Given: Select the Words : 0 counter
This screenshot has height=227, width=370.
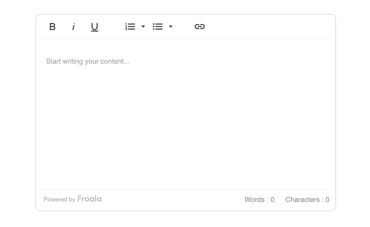Looking at the screenshot, I should point(259,200).
